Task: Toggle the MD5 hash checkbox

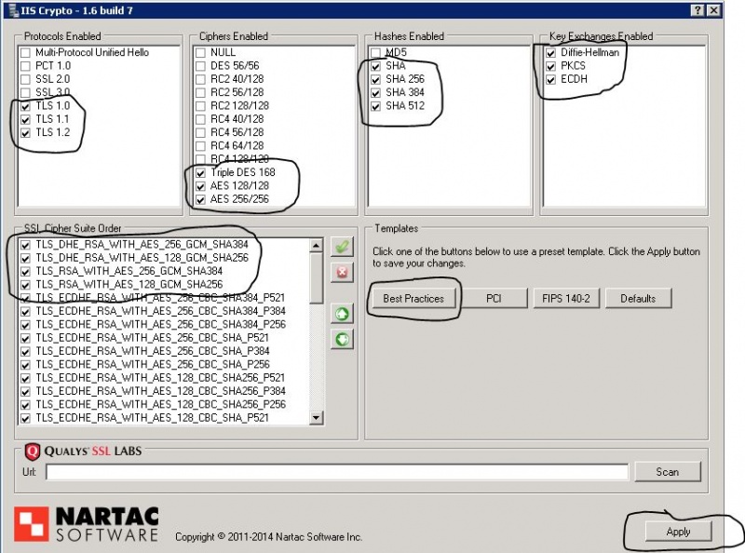Action: click(375, 53)
